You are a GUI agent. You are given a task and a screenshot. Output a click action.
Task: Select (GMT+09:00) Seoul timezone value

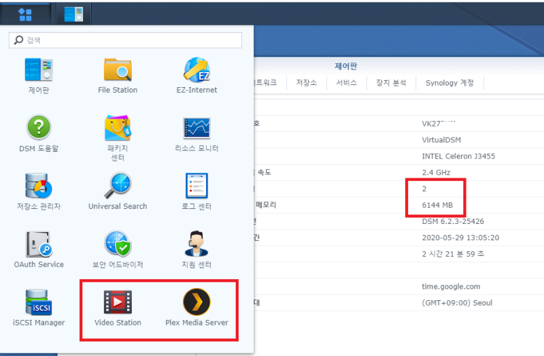point(457,303)
